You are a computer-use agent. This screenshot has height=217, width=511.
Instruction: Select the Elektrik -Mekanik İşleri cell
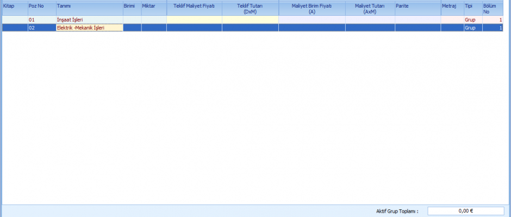(x=89, y=28)
